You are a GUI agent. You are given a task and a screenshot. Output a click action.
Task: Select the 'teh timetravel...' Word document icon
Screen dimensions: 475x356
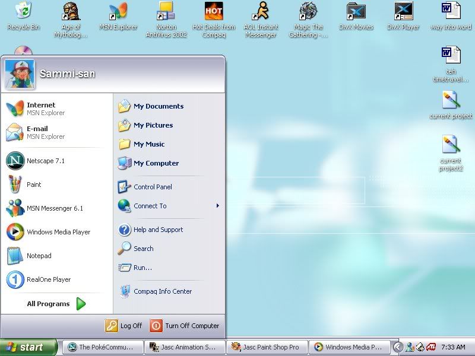pyautogui.click(x=451, y=64)
